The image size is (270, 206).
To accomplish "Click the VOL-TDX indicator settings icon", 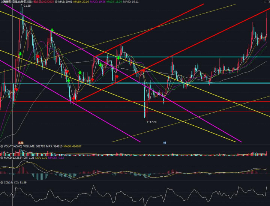I will [x=1, y=146].
